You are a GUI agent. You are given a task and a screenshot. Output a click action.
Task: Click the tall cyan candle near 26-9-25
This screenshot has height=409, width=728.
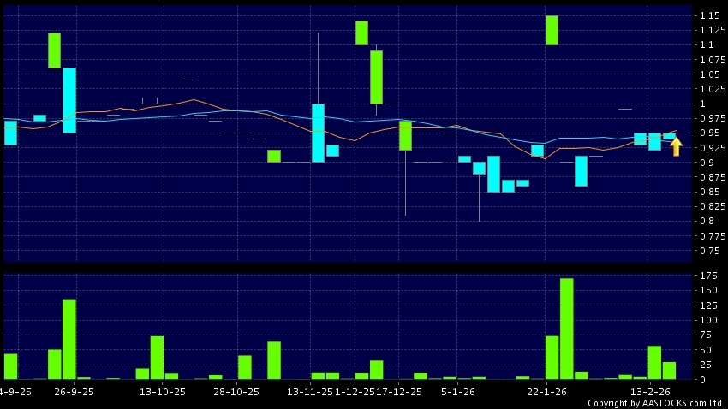pos(69,100)
